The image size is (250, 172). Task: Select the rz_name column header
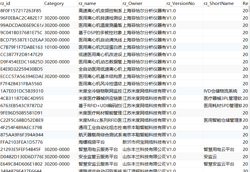point(100,4)
